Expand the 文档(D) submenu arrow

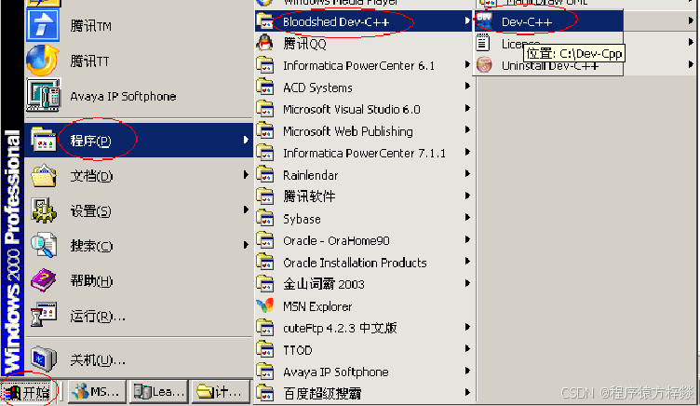246,175
